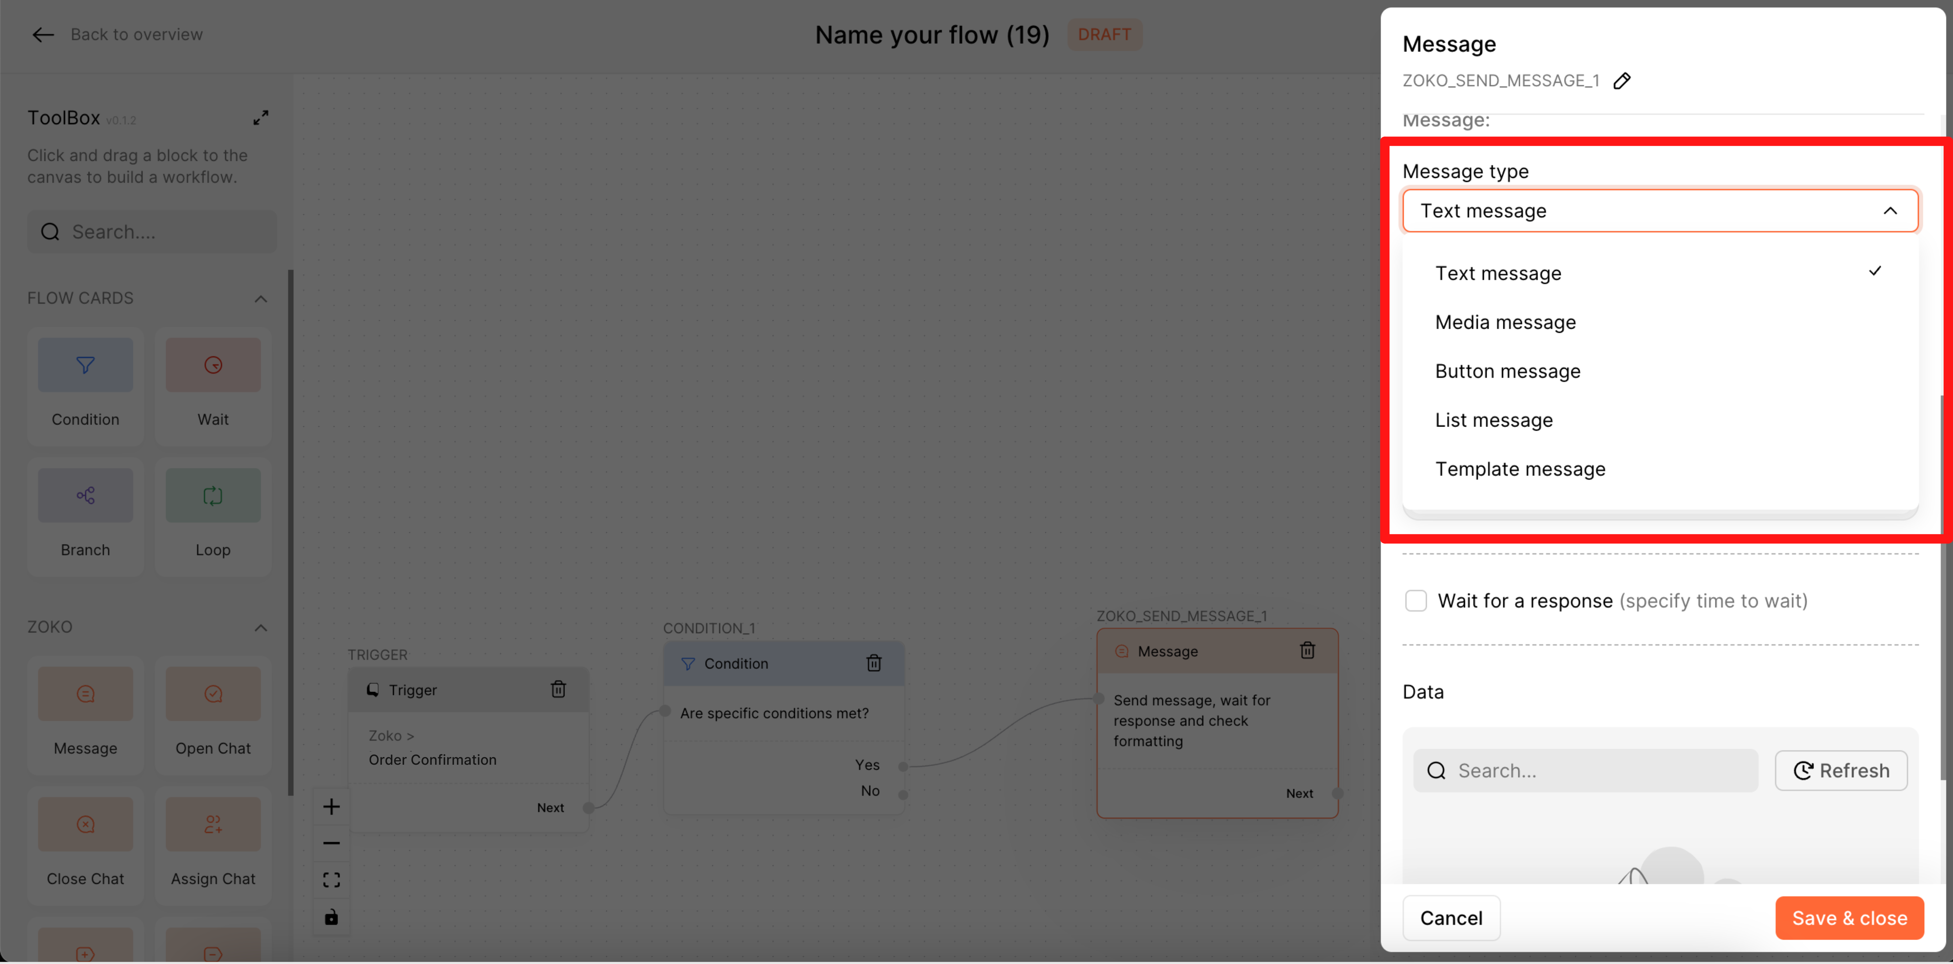
Task: Select the Loop flow card
Action: (x=213, y=516)
